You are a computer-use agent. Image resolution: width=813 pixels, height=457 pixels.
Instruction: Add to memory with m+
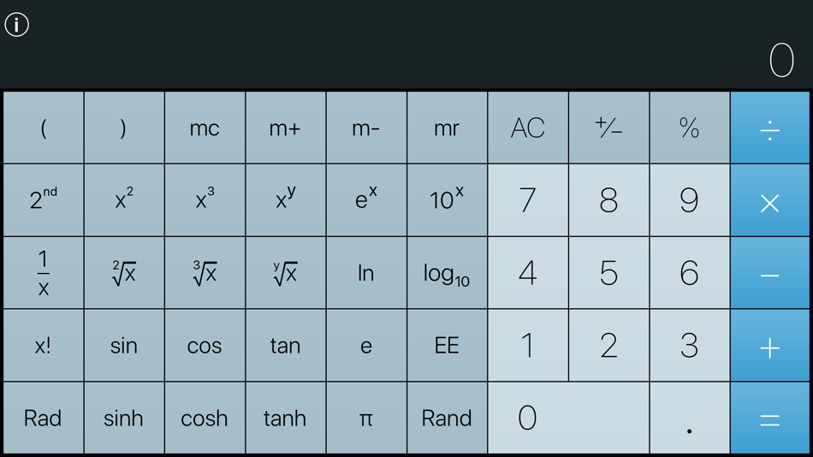coord(285,128)
